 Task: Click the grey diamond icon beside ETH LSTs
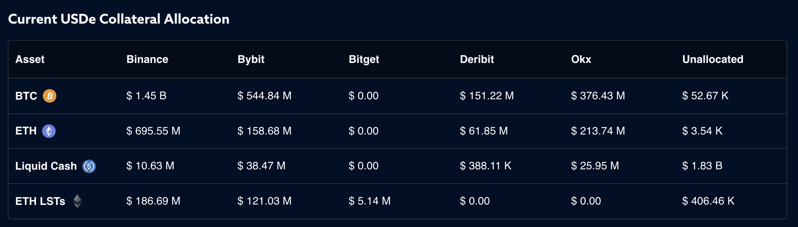pos(77,201)
